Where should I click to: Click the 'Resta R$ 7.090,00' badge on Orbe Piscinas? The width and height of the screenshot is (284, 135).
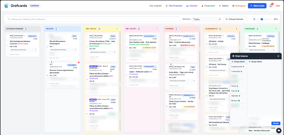(268, 46)
